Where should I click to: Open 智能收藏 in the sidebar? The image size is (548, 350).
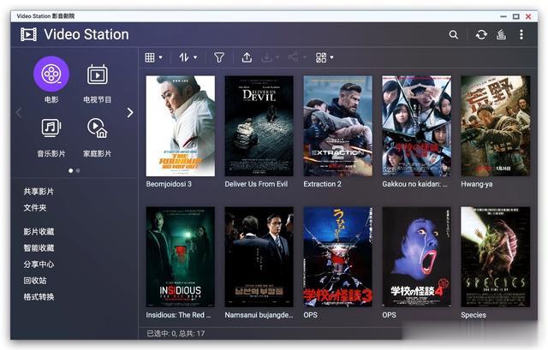[x=39, y=248]
